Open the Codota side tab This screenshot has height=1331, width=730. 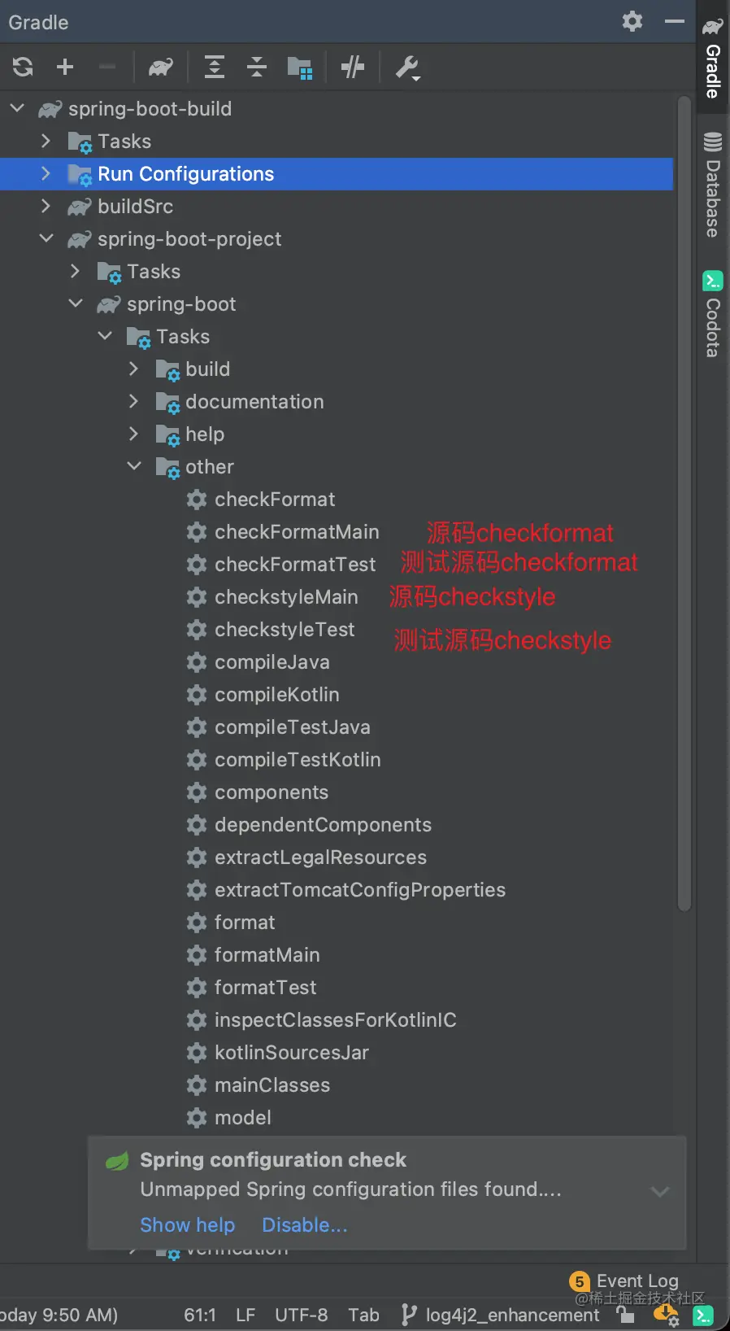tap(713, 315)
